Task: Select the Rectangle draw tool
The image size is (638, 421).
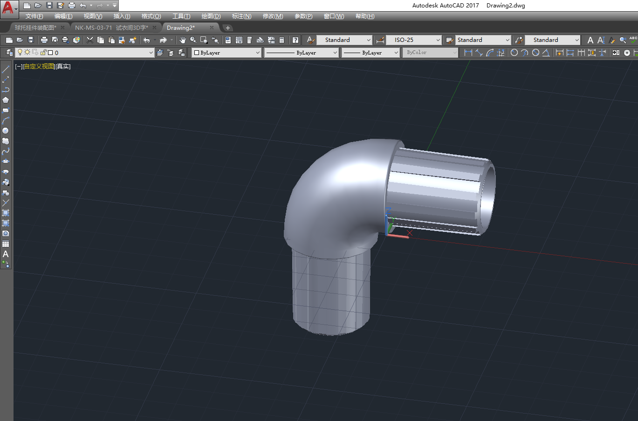Action: tap(6, 110)
